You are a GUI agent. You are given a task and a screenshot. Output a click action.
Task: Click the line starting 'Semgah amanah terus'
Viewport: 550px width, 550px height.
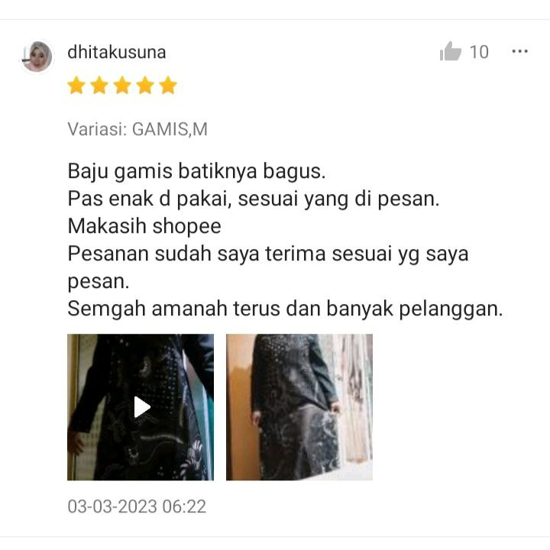click(x=285, y=309)
